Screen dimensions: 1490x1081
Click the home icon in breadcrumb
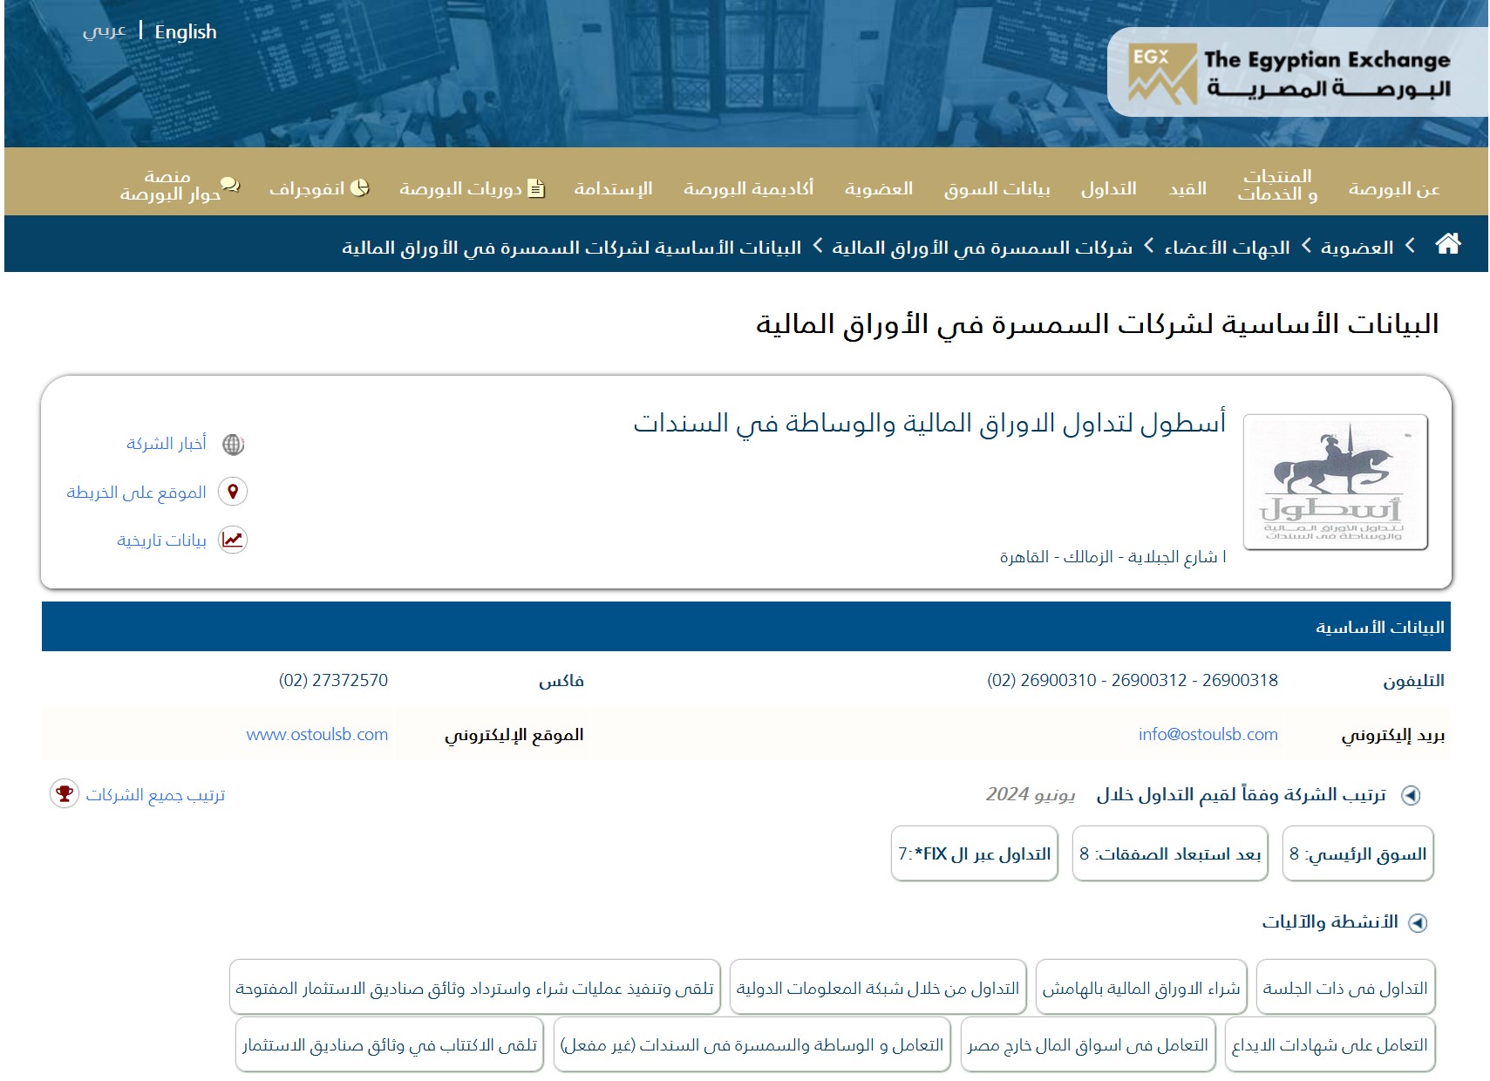tap(1448, 244)
